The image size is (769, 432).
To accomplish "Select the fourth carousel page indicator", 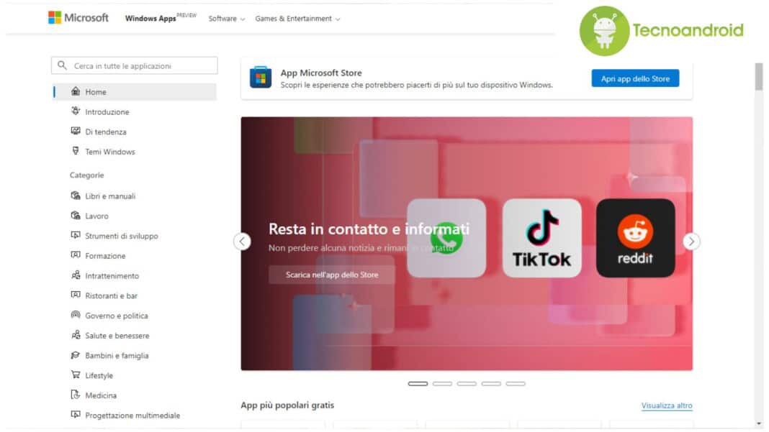I will pos(491,384).
